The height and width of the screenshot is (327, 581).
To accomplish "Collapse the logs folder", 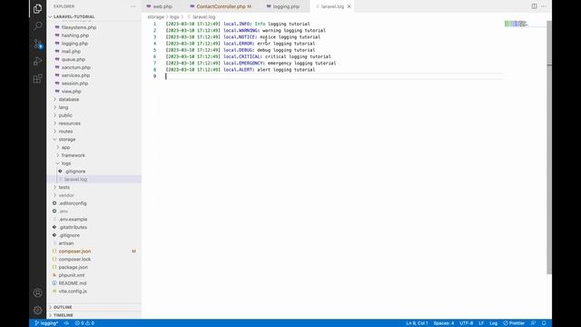I will (x=66, y=163).
